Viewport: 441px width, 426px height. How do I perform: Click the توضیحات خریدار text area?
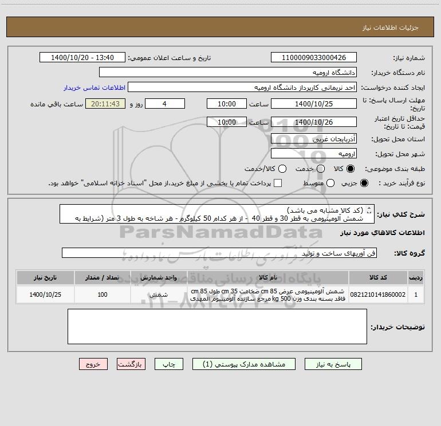[217, 327]
